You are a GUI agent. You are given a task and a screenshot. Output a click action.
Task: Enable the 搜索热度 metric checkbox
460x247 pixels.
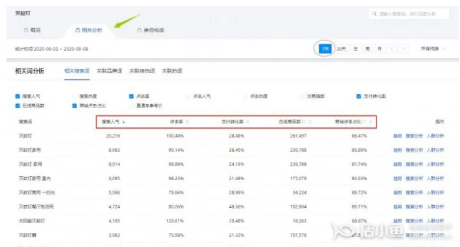(x=75, y=96)
